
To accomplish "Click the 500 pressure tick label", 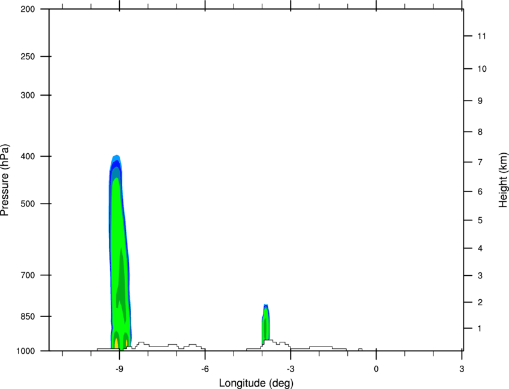I will 28,203.
